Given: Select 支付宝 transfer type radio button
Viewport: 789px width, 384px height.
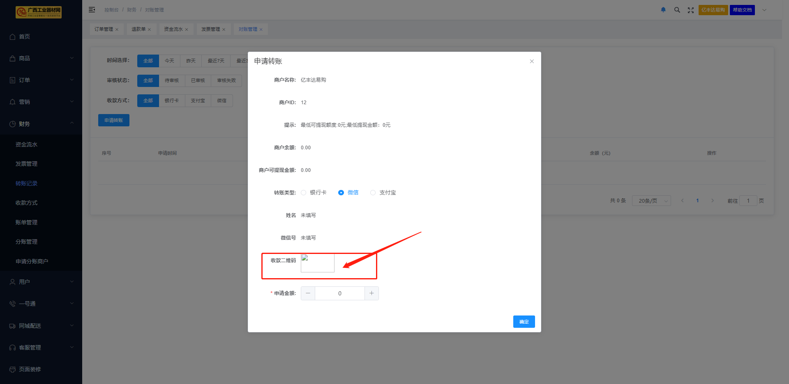Looking at the screenshot, I should click(x=373, y=193).
